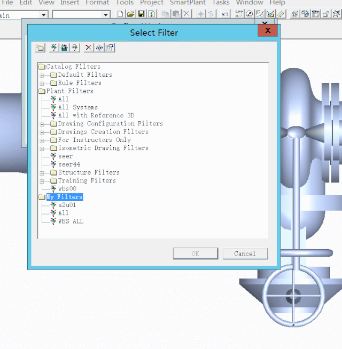This screenshot has height=349, width=342.
Task: Click the Measure ruler icon
Action: coord(281,14)
